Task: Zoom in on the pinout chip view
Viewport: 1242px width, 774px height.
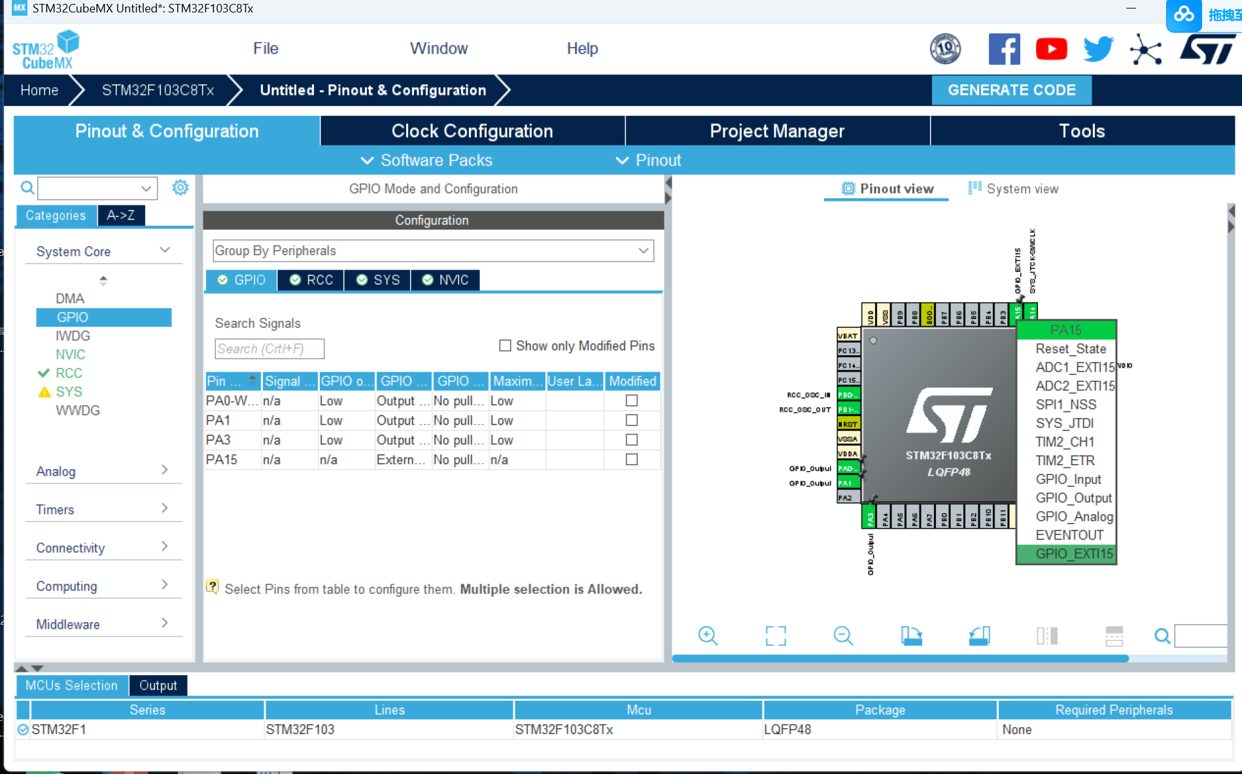Action: (x=708, y=635)
